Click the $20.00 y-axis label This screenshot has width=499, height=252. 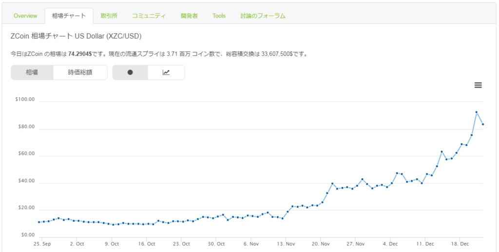tap(26, 208)
